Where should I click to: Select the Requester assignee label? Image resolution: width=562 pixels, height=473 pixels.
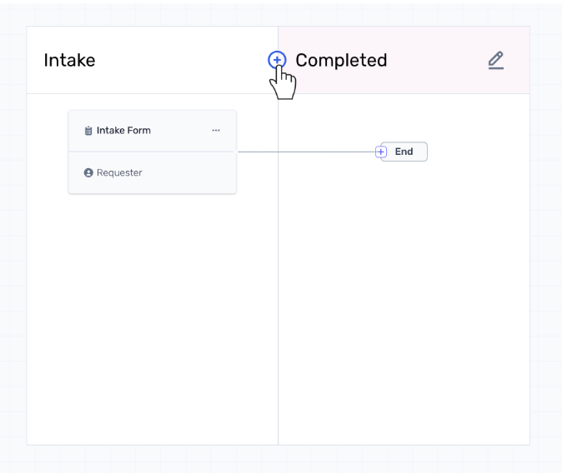click(x=119, y=173)
